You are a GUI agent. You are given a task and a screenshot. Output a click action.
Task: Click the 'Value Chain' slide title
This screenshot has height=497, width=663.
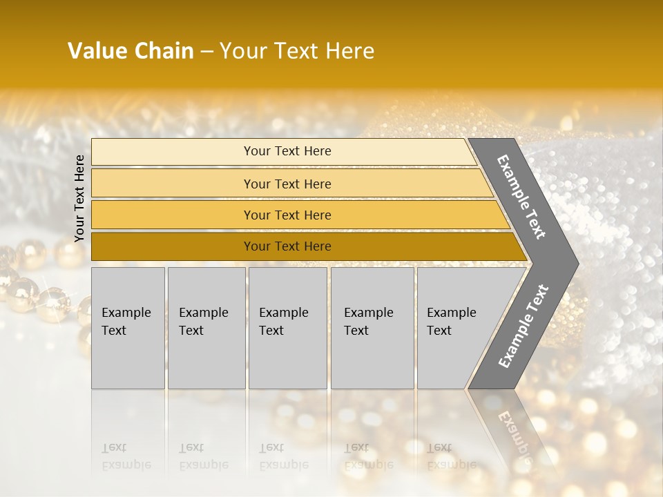click(x=131, y=51)
